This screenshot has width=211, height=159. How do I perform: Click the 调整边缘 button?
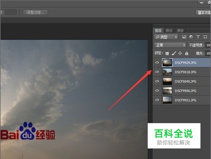pyautogui.click(x=35, y=12)
